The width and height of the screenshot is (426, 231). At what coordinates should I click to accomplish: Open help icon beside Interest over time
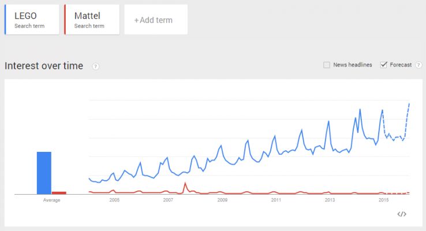(x=95, y=66)
